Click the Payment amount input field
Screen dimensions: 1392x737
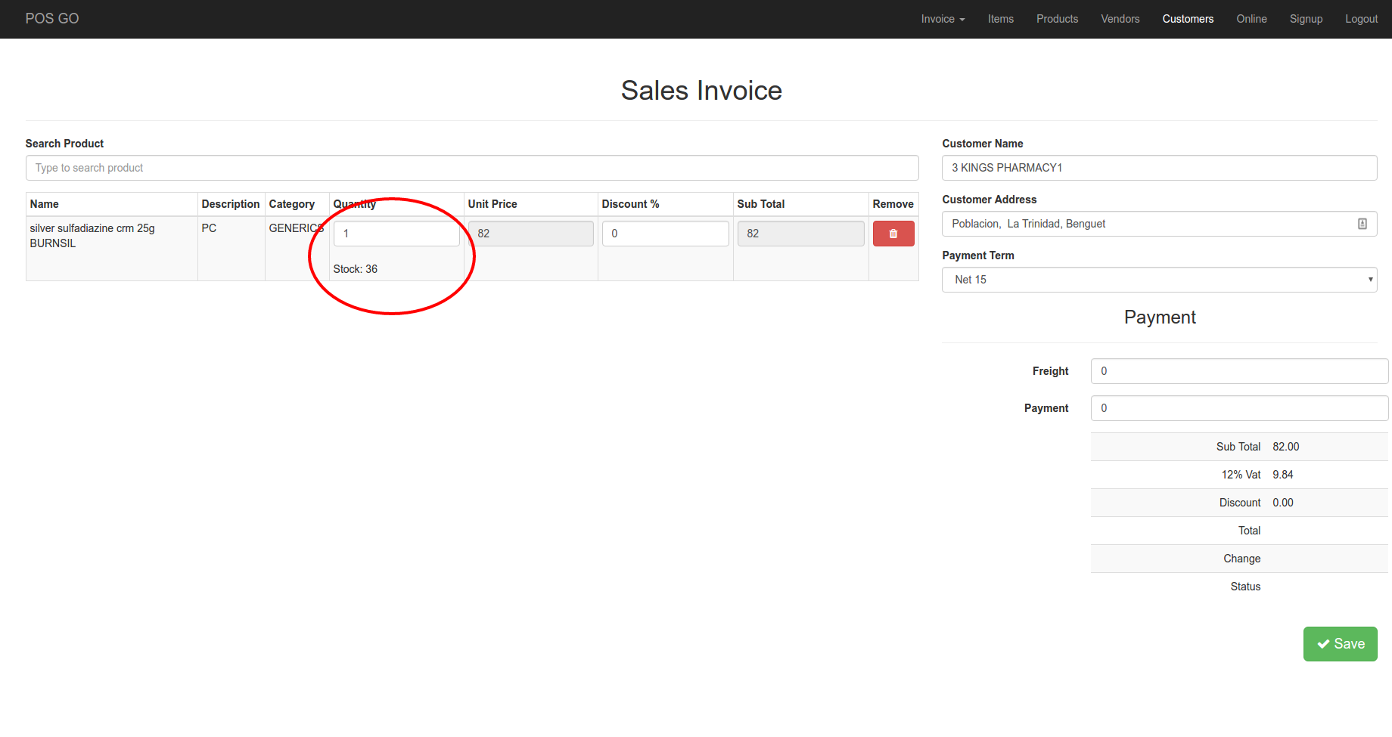click(1239, 408)
